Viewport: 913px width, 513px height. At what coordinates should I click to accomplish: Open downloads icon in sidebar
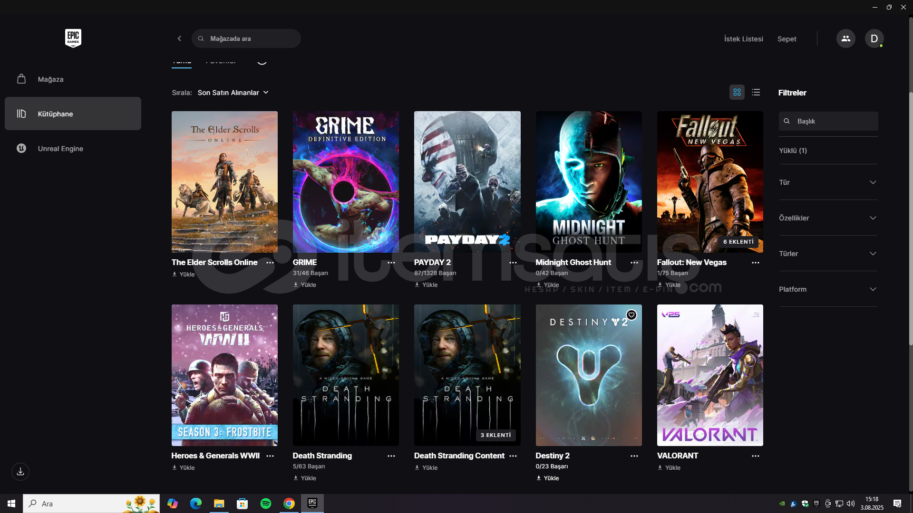[20, 472]
